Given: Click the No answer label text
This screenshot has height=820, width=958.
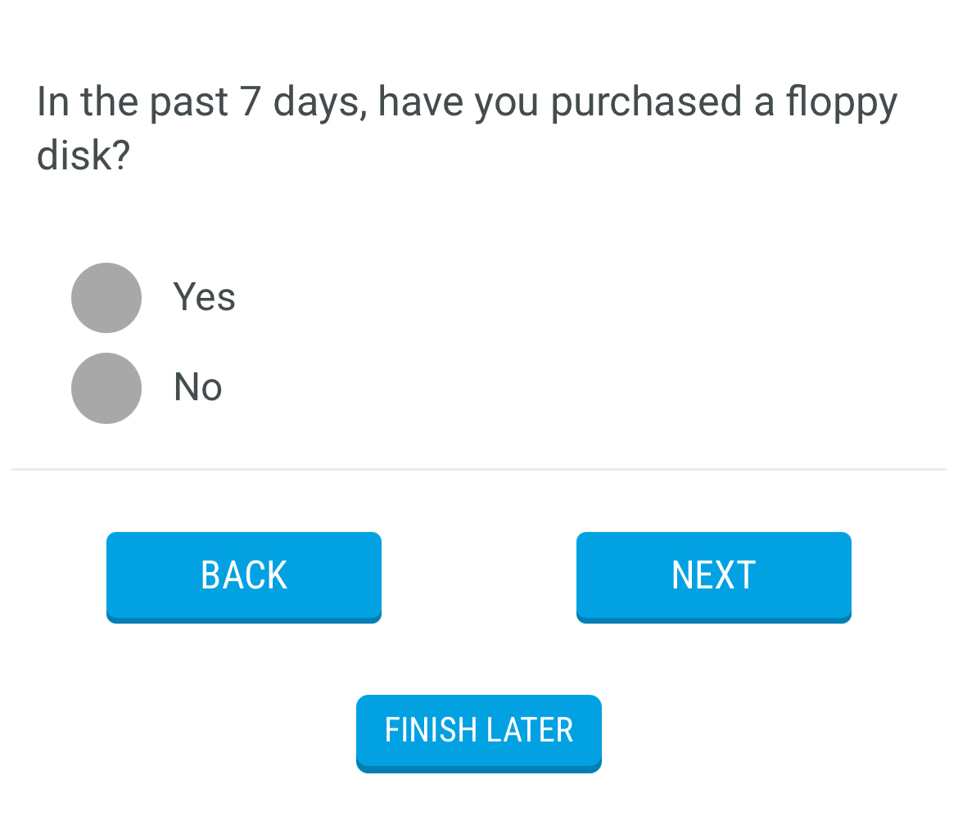Looking at the screenshot, I should (x=197, y=387).
